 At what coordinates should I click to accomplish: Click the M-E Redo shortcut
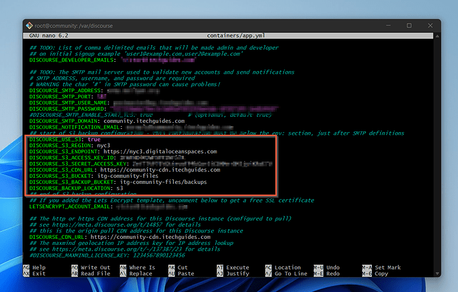(327, 273)
